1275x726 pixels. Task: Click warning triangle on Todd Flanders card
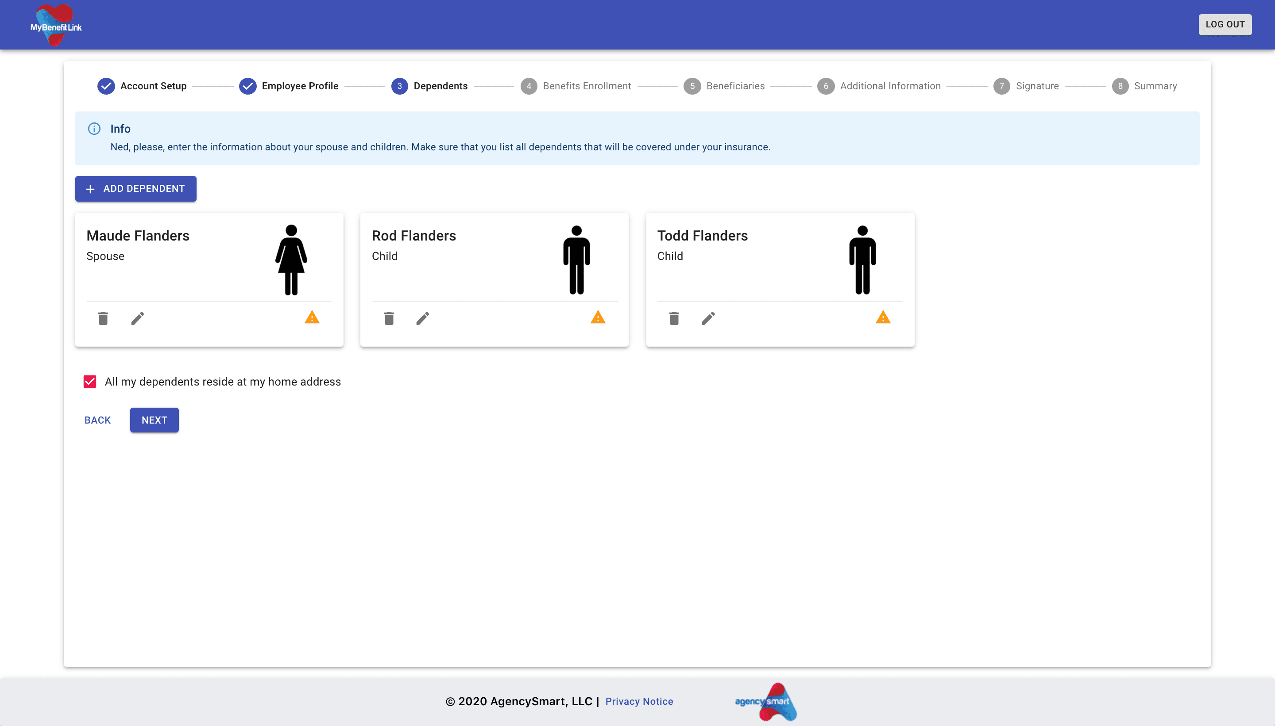click(883, 317)
